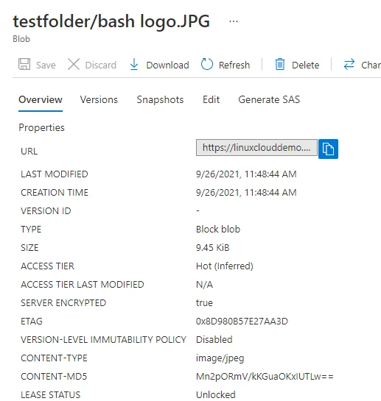Click the LEASE STATUS Unlocked value
The image size is (381, 401).
tap(216, 395)
